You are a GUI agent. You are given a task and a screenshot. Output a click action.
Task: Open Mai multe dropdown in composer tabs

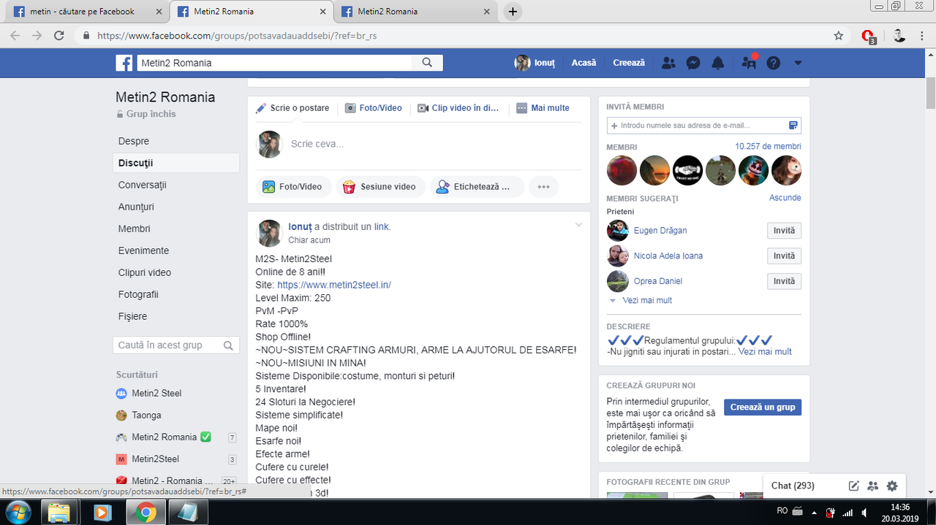click(x=543, y=108)
